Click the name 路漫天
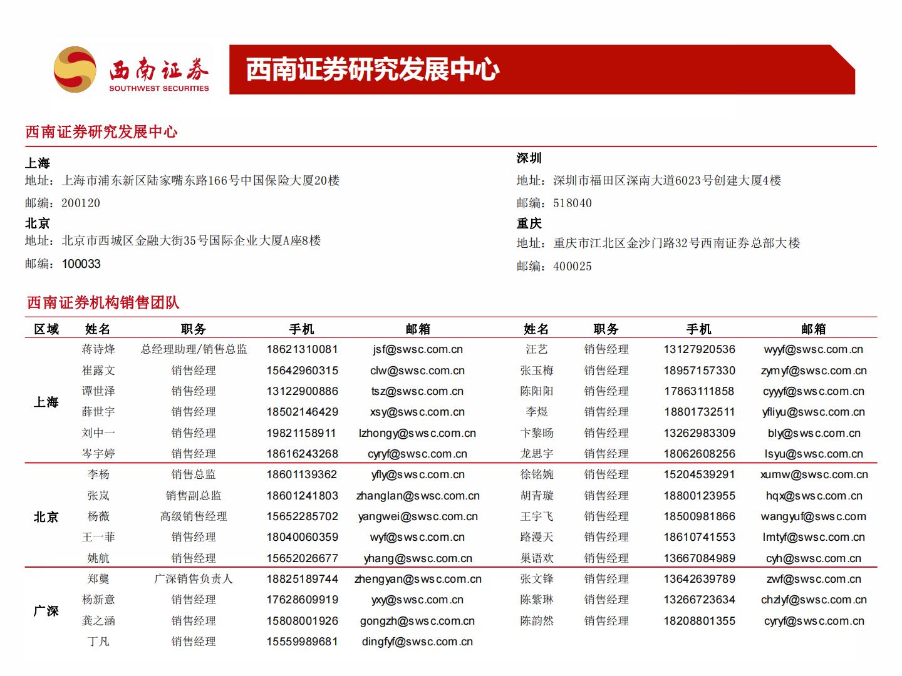Screen dimensions: 902x676 tap(537, 537)
